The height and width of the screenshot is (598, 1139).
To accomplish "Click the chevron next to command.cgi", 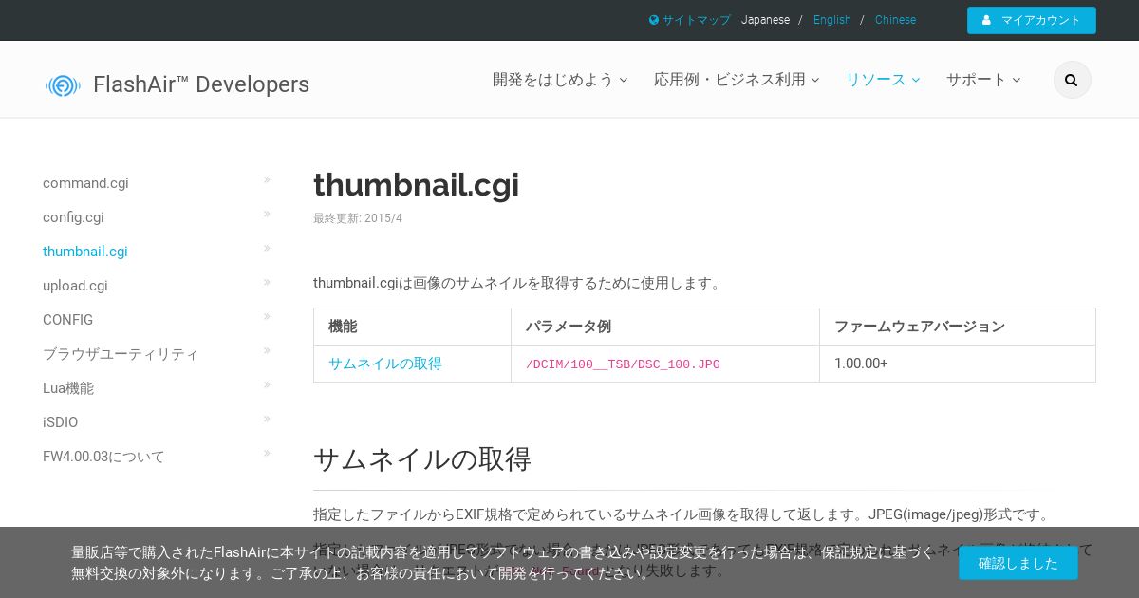I will tap(267, 179).
